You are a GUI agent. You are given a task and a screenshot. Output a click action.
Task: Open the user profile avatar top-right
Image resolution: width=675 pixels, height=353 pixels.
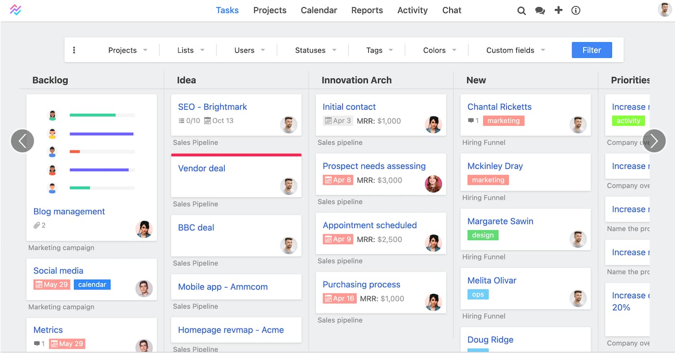pos(665,10)
